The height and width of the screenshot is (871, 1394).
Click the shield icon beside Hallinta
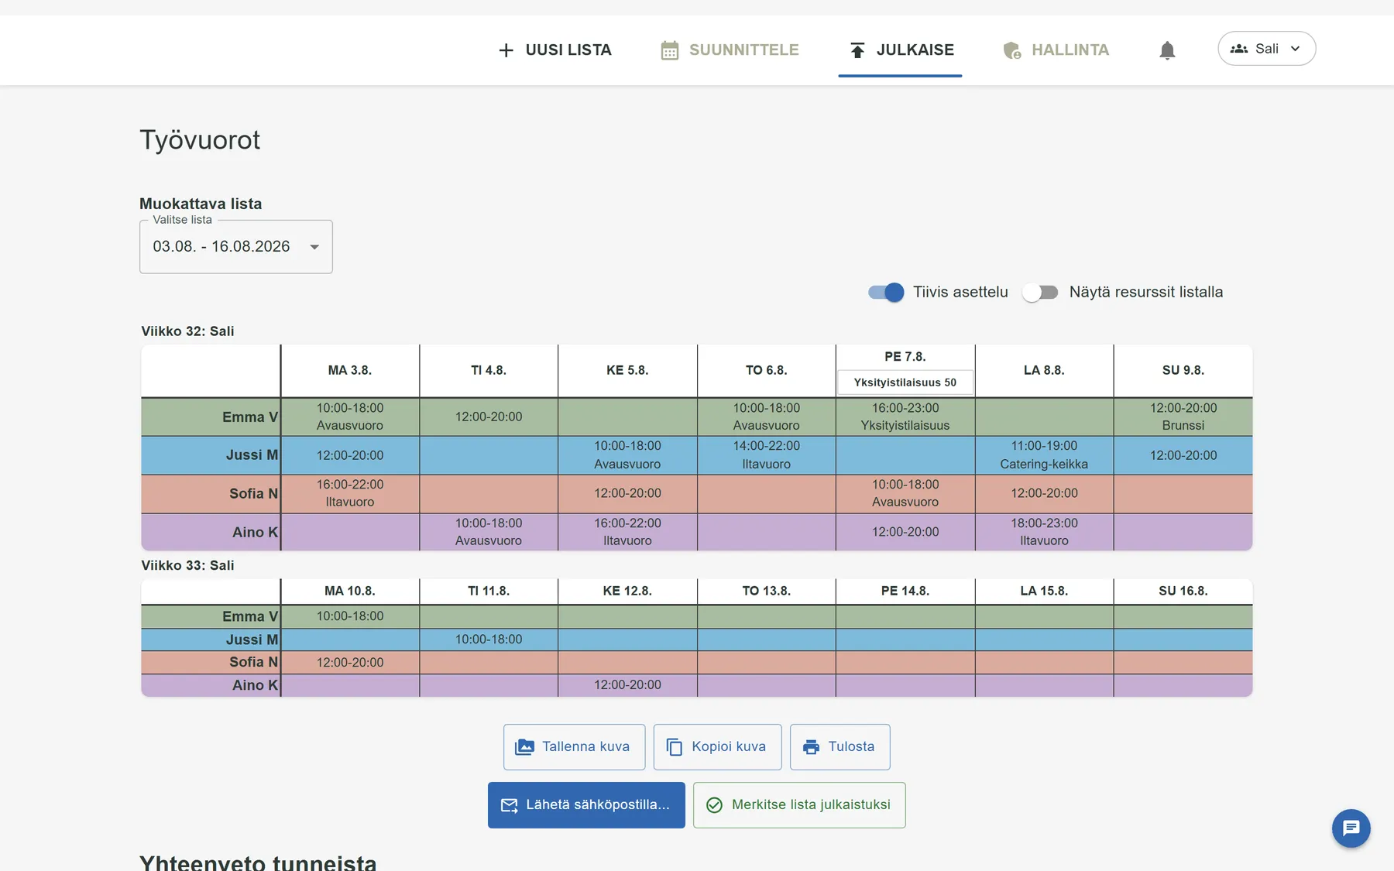(1012, 50)
